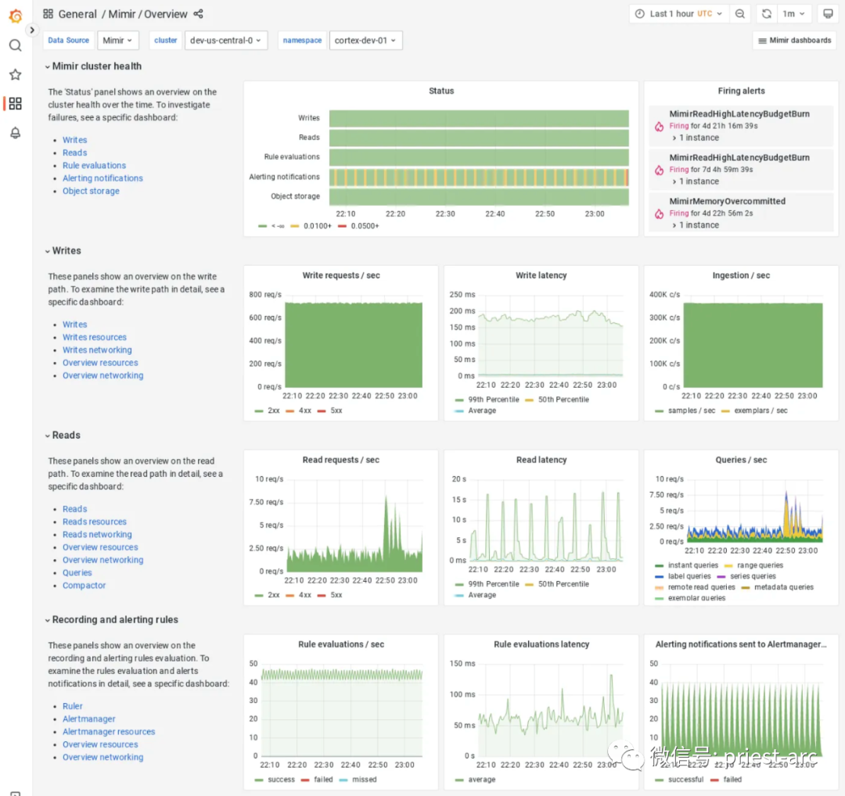The image size is (845, 796).
Task: Switch to TV view mode icon
Action: pos(828,14)
